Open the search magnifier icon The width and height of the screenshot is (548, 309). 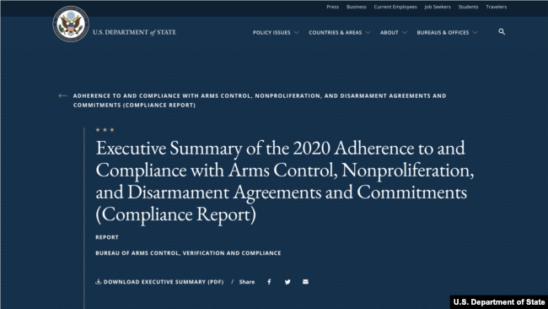coord(502,32)
